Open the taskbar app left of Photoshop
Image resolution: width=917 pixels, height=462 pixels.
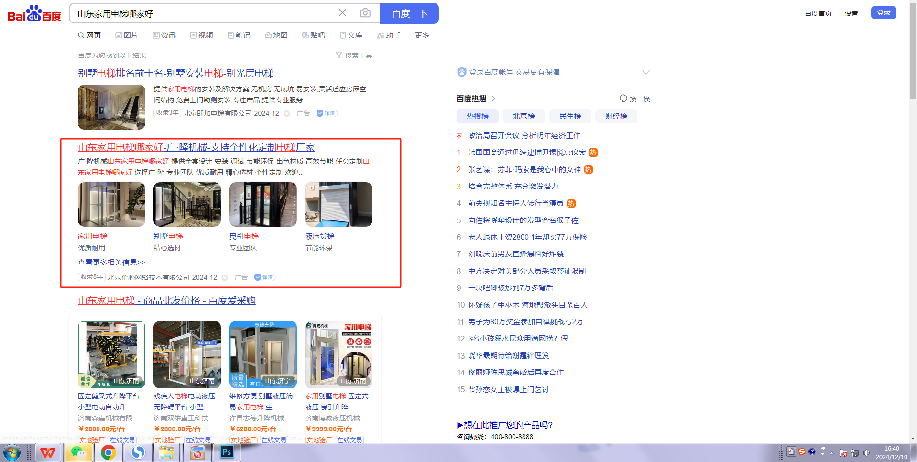(197, 452)
